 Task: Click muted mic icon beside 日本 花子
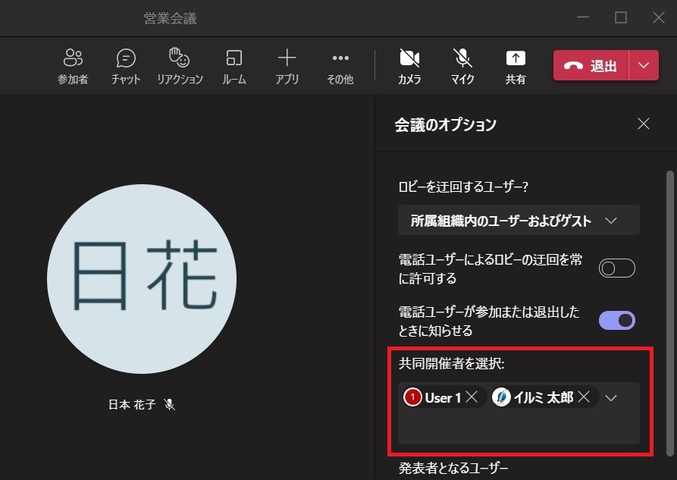(x=170, y=404)
